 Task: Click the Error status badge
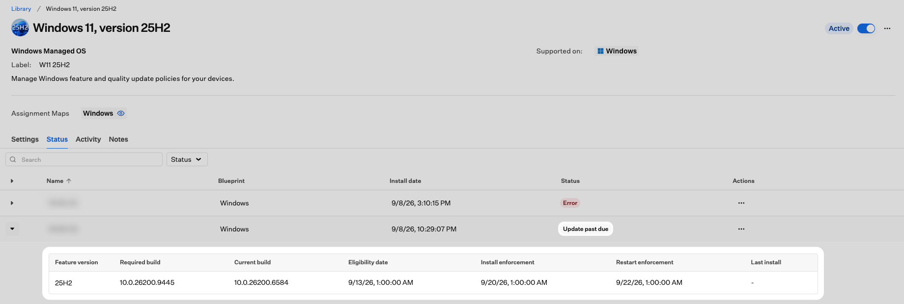pyautogui.click(x=570, y=203)
